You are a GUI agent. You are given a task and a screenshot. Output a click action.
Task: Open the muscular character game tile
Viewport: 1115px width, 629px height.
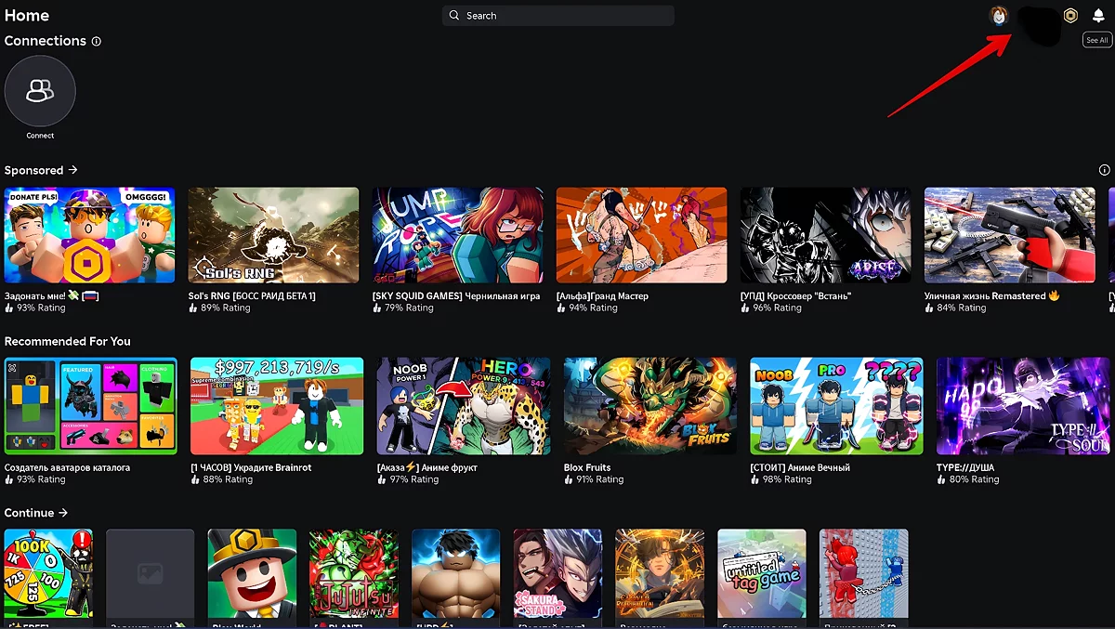point(456,573)
